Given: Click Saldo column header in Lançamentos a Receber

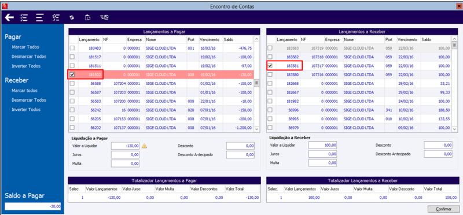Looking at the screenshot, I should coord(436,39).
